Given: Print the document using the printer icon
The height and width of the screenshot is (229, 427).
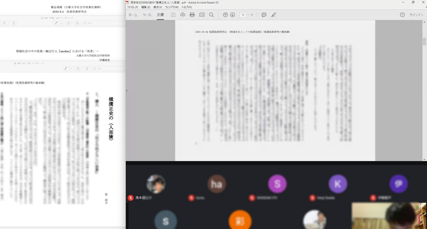Looking at the screenshot, I should [x=192, y=15].
